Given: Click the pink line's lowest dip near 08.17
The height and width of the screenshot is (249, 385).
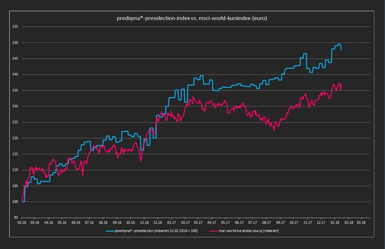Looking at the screenshot, I should [274, 130].
